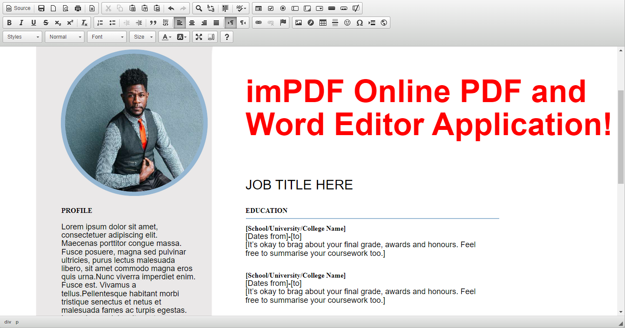Align text left
625x328 pixels.
pos(179,23)
